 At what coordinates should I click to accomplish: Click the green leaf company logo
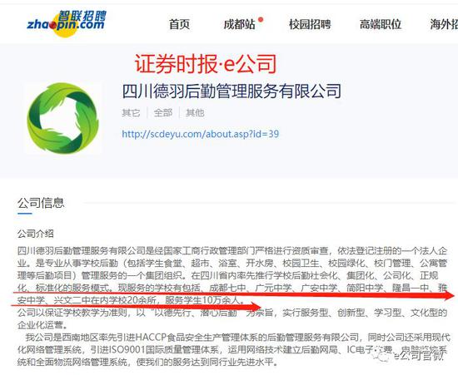click(x=63, y=118)
